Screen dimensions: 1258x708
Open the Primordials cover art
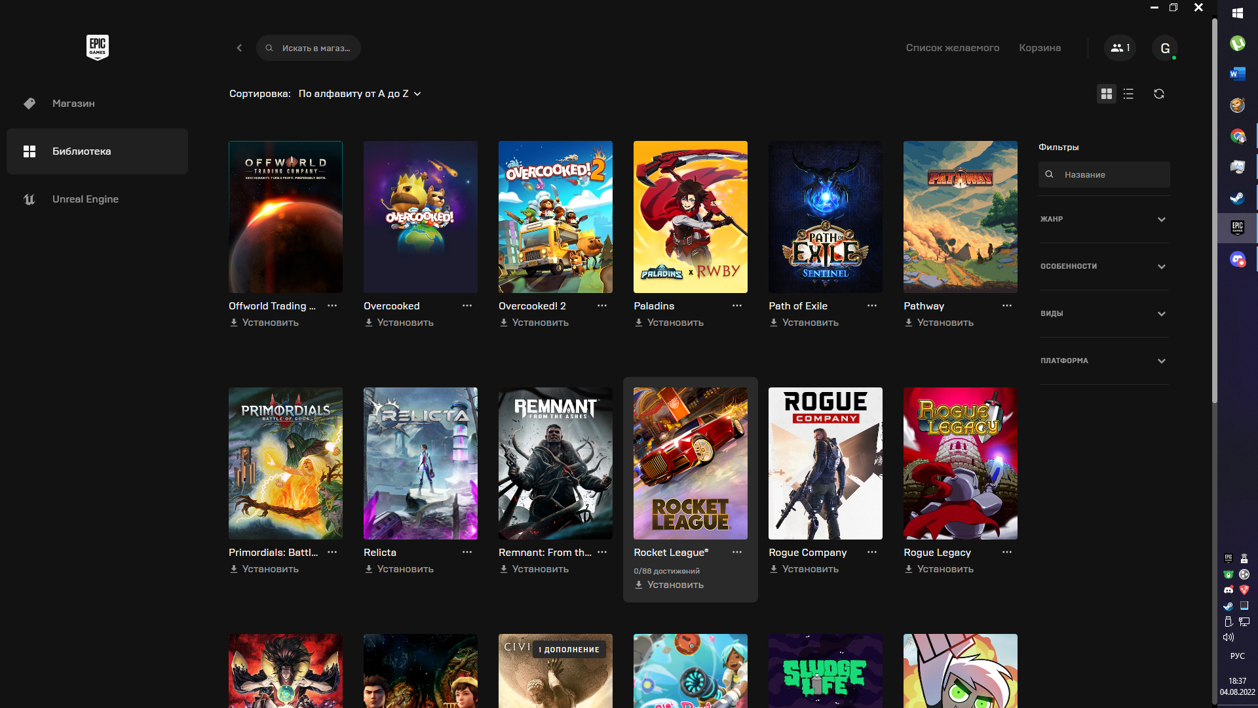click(286, 463)
